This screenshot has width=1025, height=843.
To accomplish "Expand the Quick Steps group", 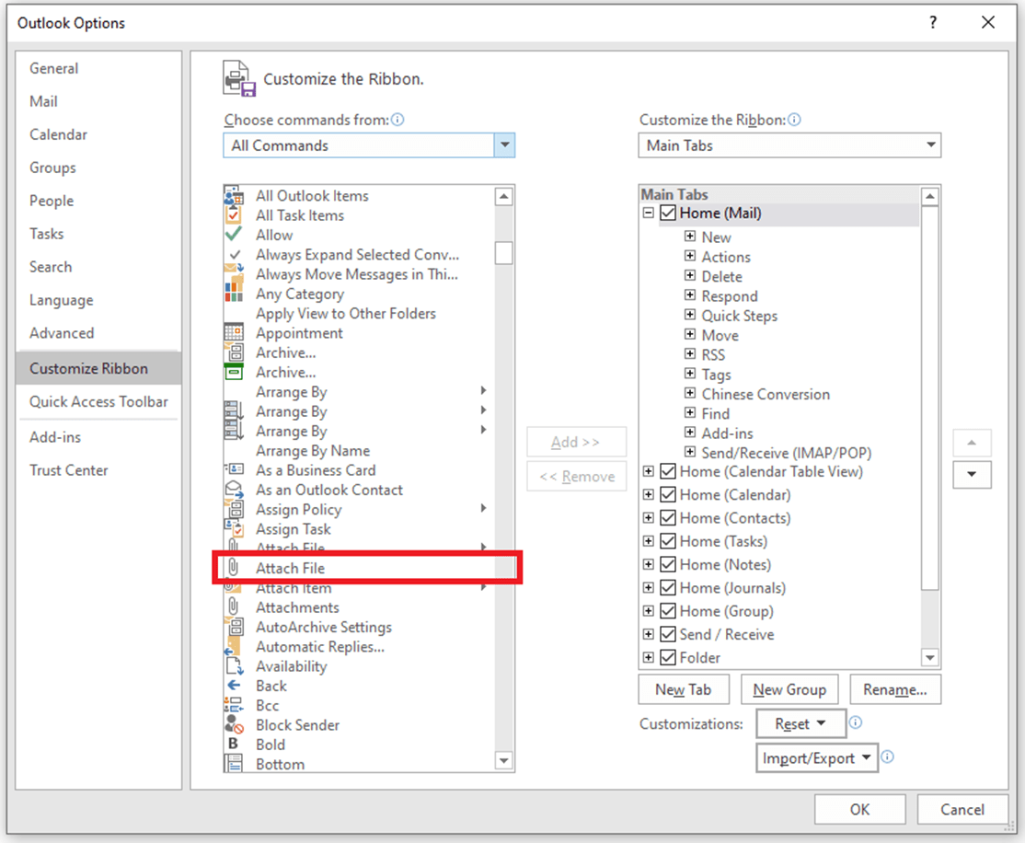I will coord(690,316).
